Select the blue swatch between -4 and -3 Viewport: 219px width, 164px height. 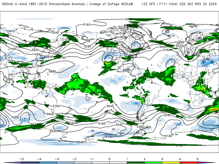(48, 163)
